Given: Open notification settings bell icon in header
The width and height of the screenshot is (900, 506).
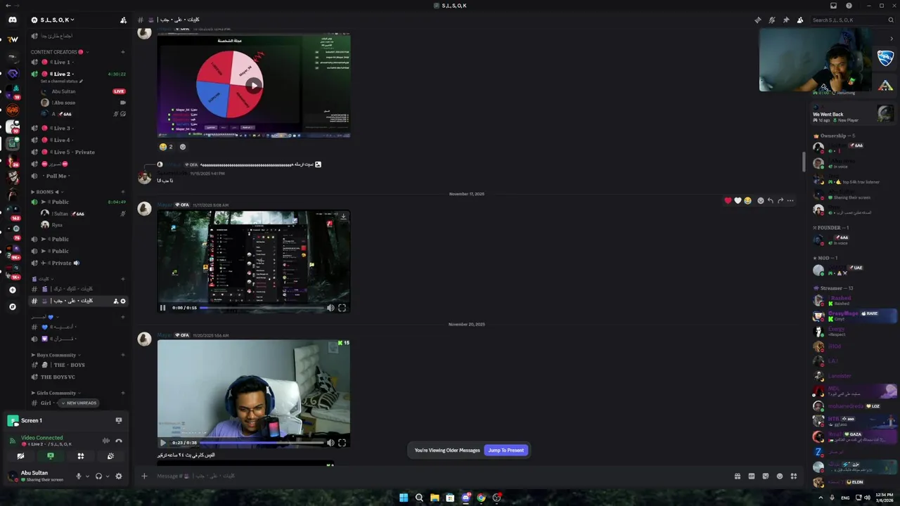Looking at the screenshot, I should (771, 20).
